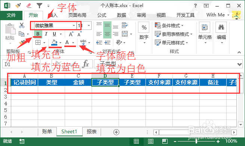Screen dimensions: 245x146
Task: Click the filter funnel icon in quick access
Action: coord(39,6)
